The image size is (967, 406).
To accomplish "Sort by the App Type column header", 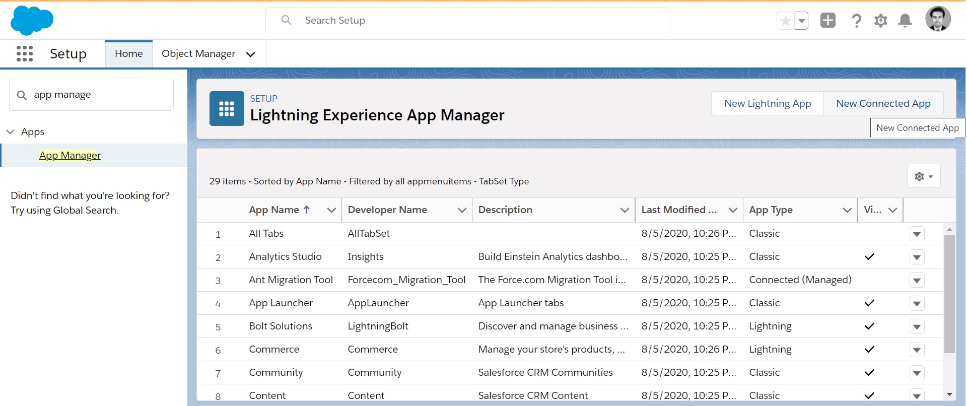I will coord(771,210).
